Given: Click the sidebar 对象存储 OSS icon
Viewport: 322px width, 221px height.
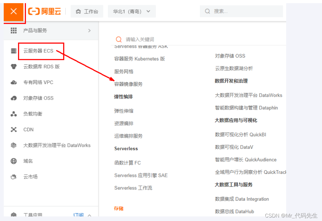Looking at the screenshot, I should point(13,98).
